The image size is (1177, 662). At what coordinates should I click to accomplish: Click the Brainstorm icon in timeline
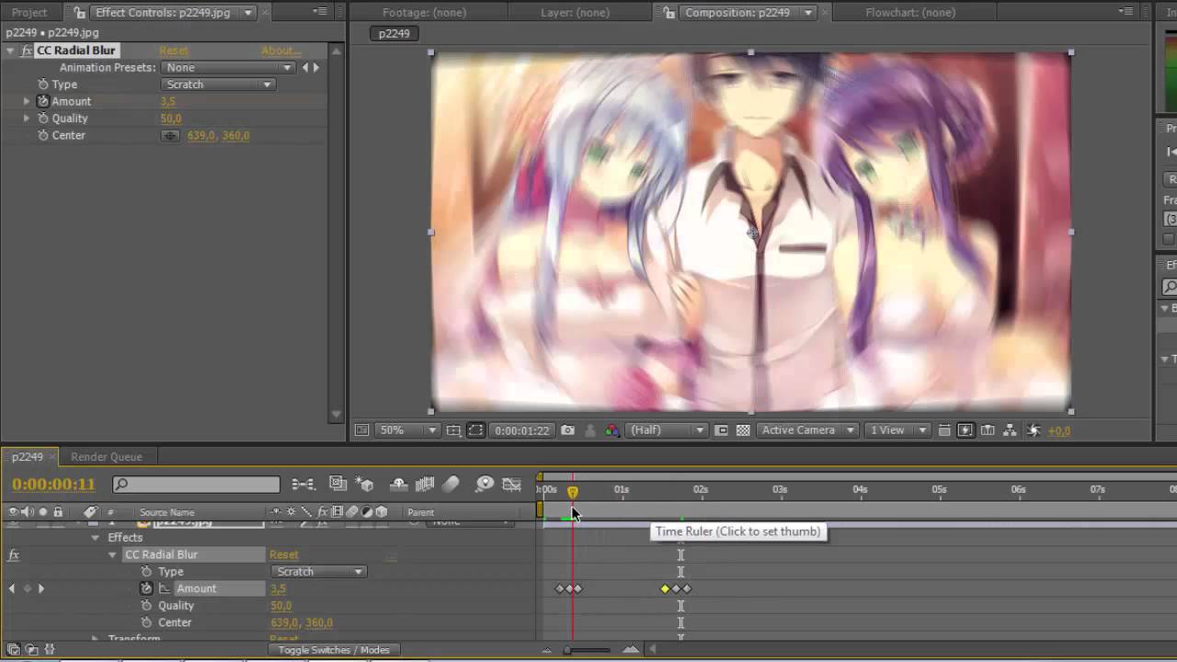click(x=485, y=484)
